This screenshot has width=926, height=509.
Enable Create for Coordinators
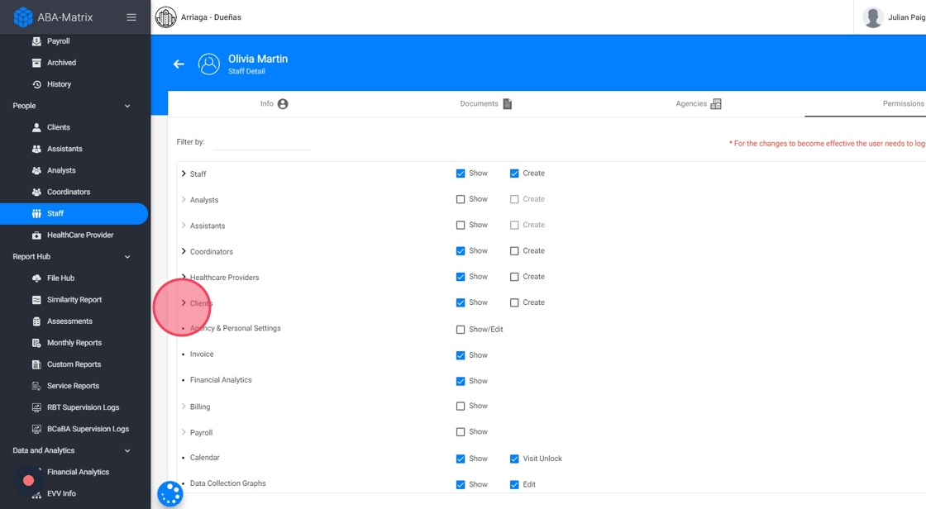tap(514, 251)
